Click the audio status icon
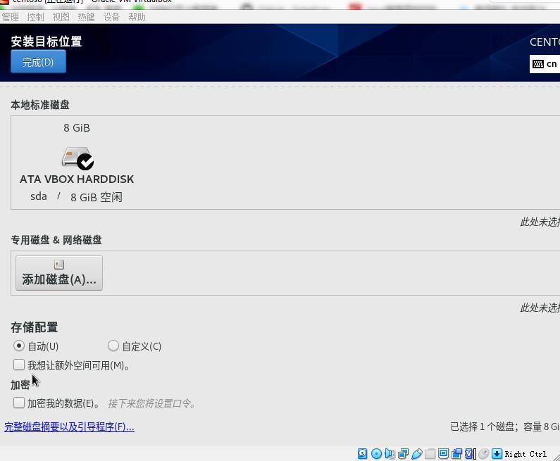 (x=390, y=453)
